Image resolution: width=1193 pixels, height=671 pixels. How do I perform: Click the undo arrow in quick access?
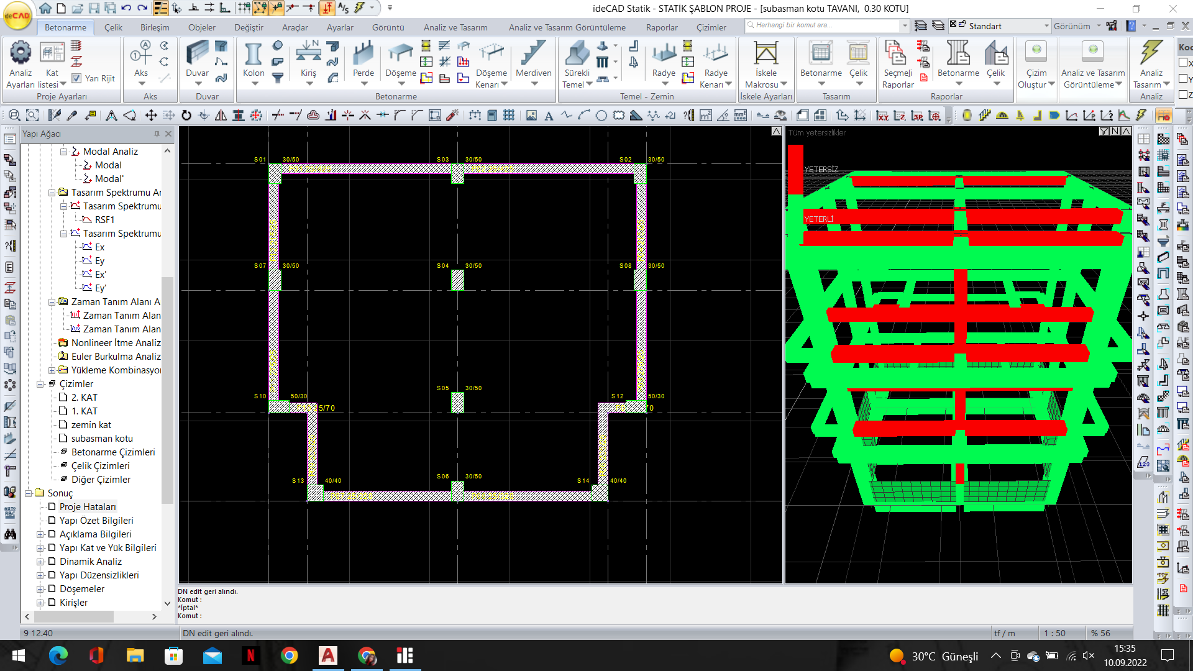point(126,8)
